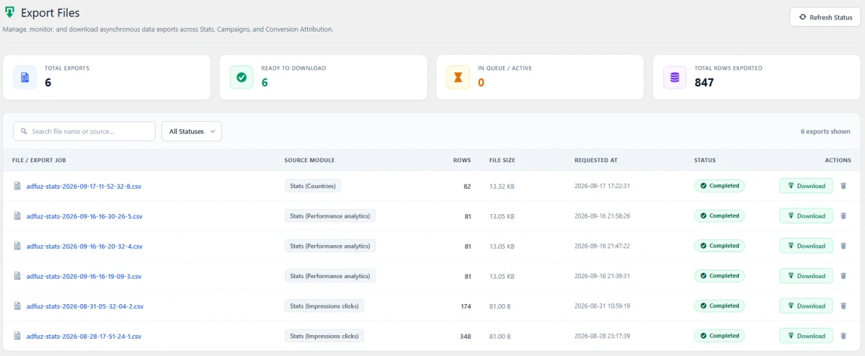Click the File Size column header
This screenshot has width=865, height=356.
(x=502, y=160)
